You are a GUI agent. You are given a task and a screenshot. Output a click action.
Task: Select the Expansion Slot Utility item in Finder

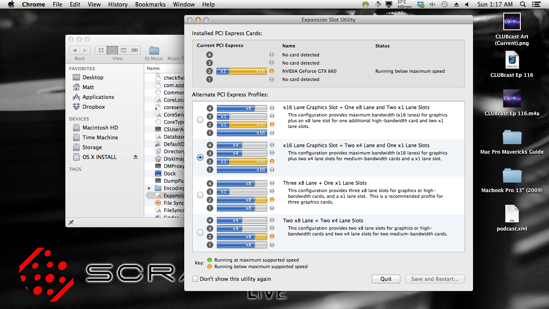pos(165,195)
